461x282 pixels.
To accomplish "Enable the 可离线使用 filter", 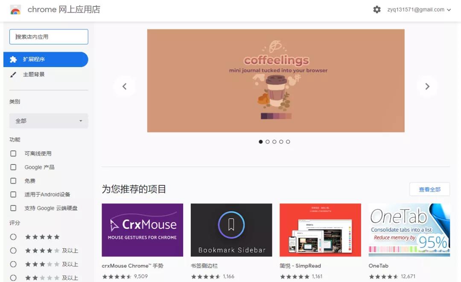I will click(13, 153).
